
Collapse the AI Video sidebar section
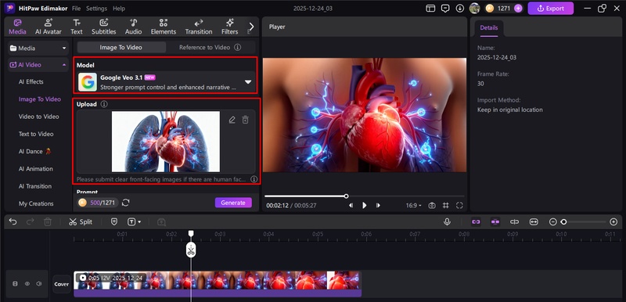[x=38, y=65]
